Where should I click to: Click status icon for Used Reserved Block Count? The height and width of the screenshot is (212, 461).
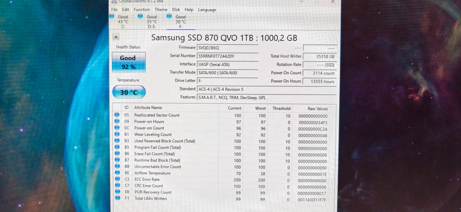pos(117,141)
